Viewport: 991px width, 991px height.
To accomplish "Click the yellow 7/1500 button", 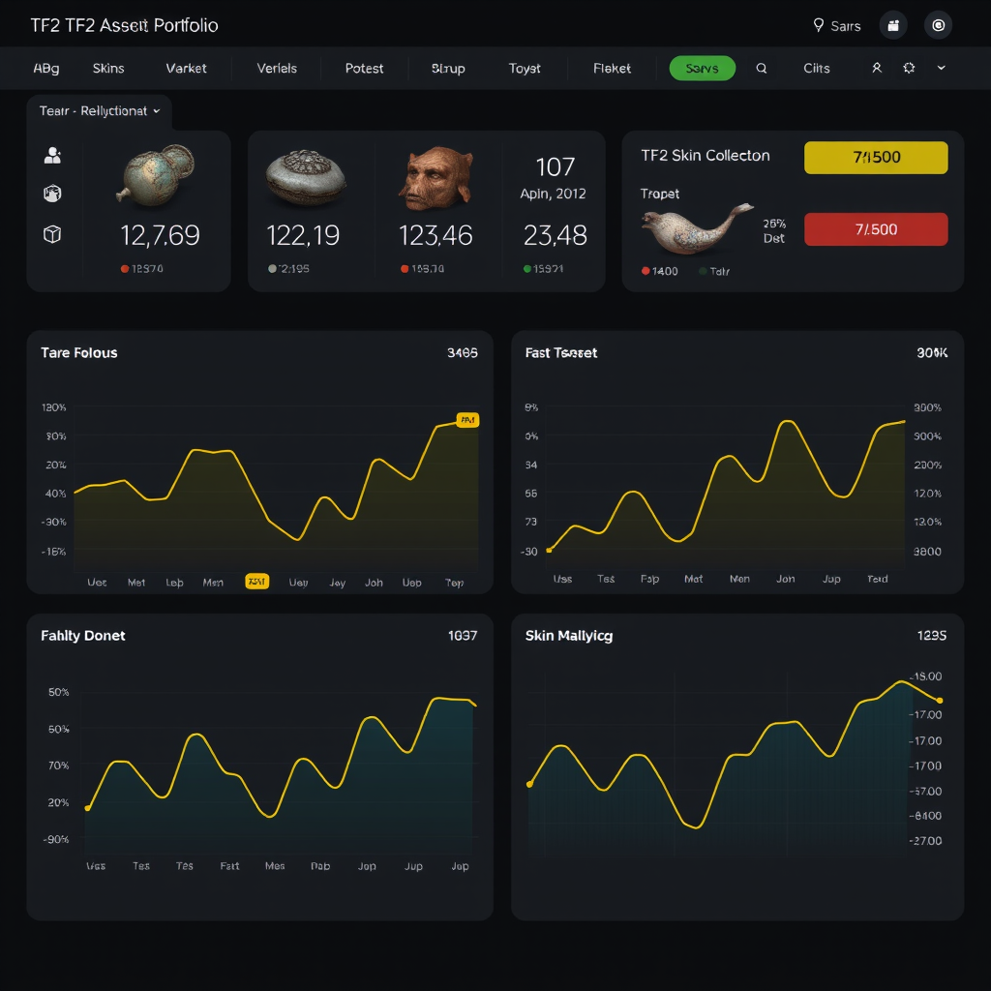I will (x=876, y=158).
